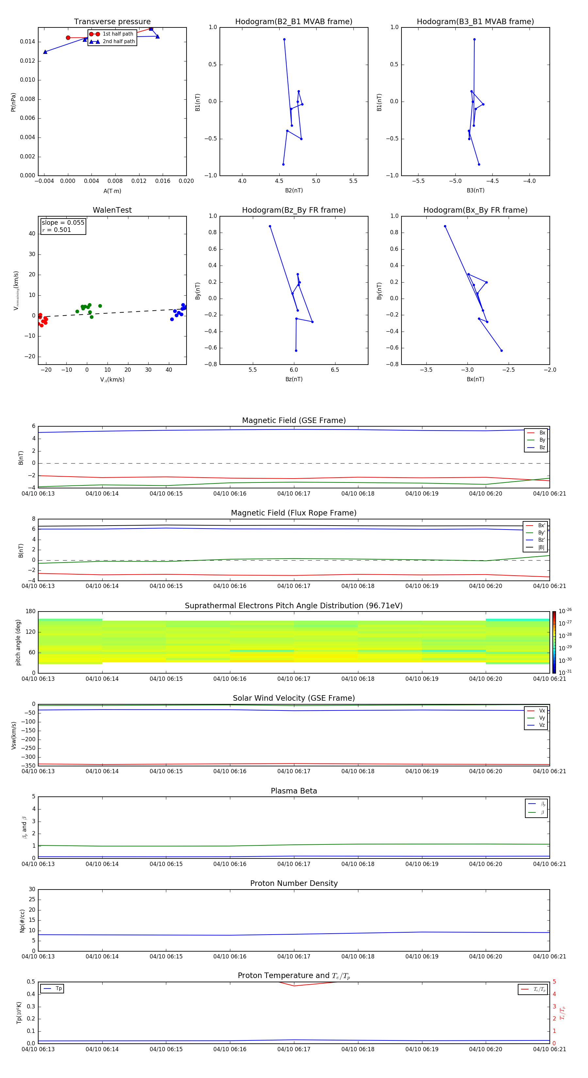Click the "slope = 0.055" annotation
The height and width of the screenshot is (1078, 588).
[x=63, y=223]
